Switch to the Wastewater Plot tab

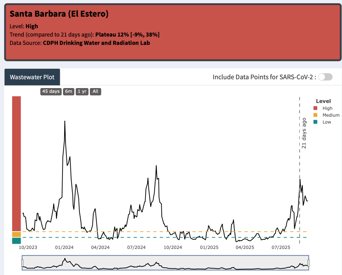tap(32, 77)
